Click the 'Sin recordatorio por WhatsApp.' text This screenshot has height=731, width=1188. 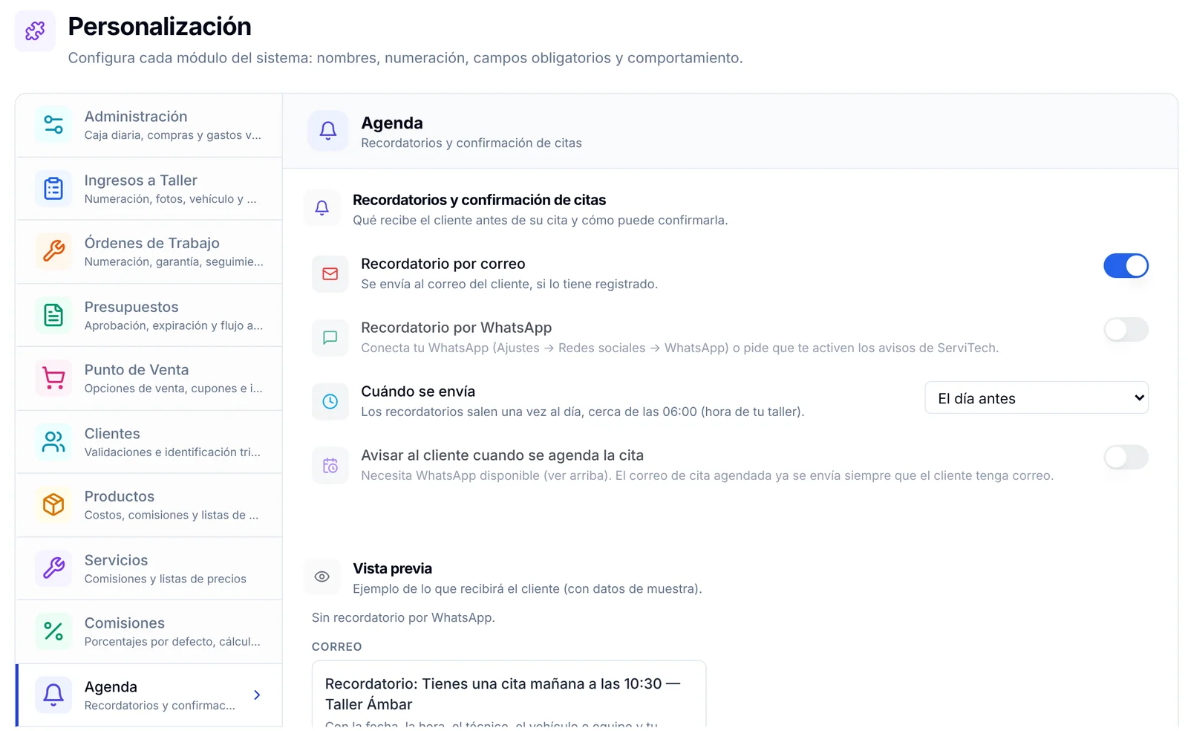pos(403,617)
